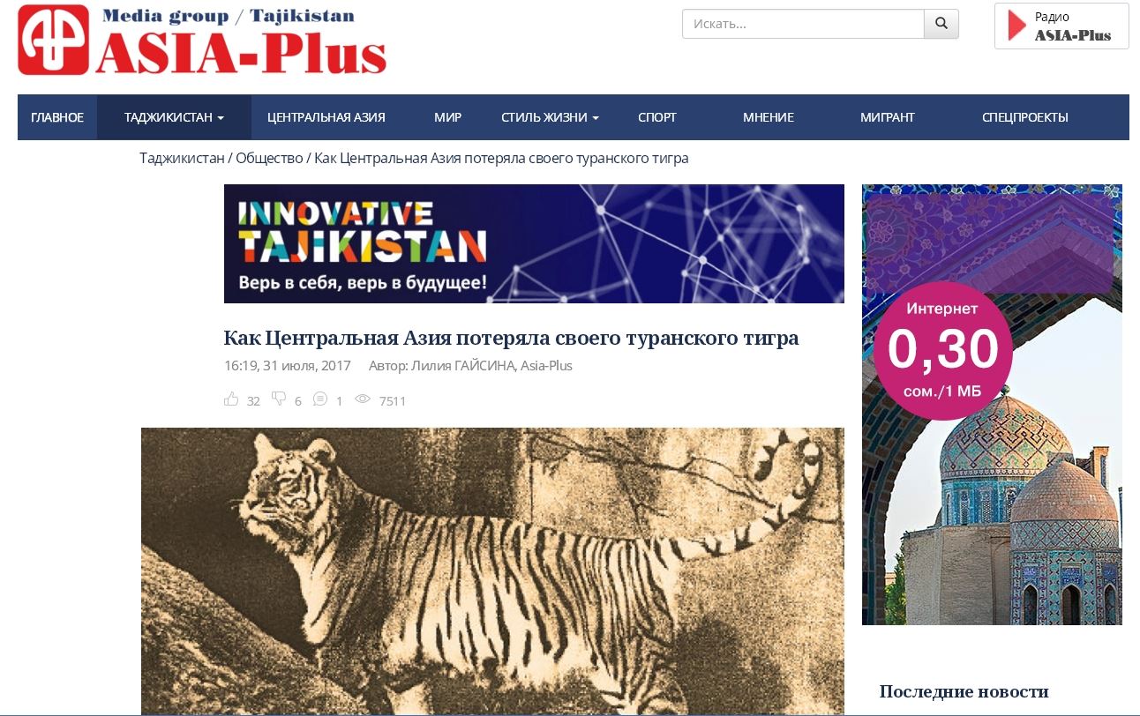Image resolution: width=1140 pixels, height=716 pixels.
Task: Click the thumbs-down dislike icon
Action: [279, 399]
